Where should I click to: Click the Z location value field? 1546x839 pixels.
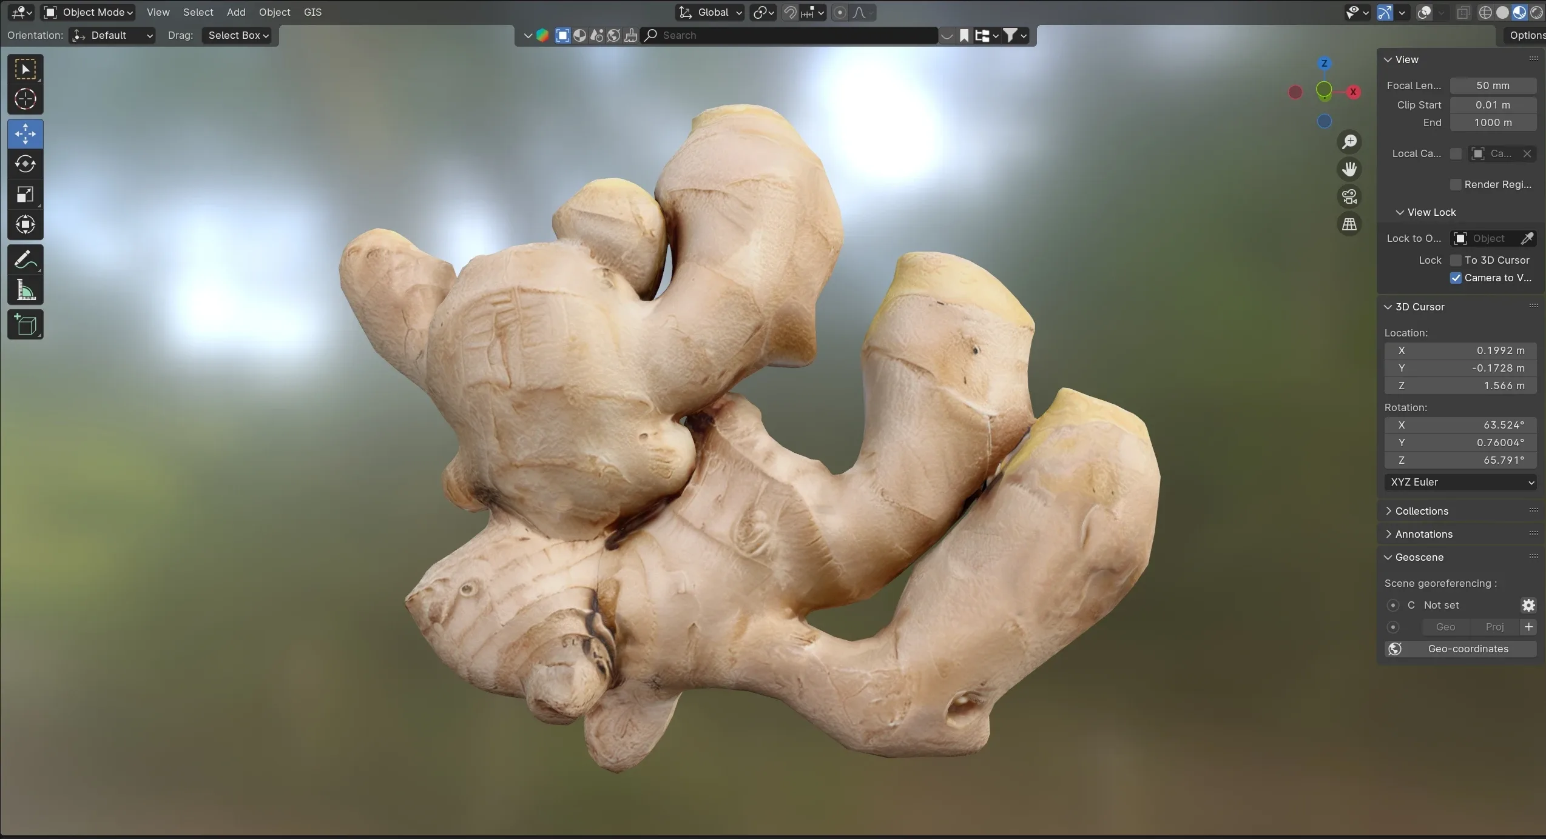pos(1460,386)
